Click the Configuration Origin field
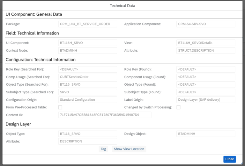 pyautogui.click(x=87, y=100)
